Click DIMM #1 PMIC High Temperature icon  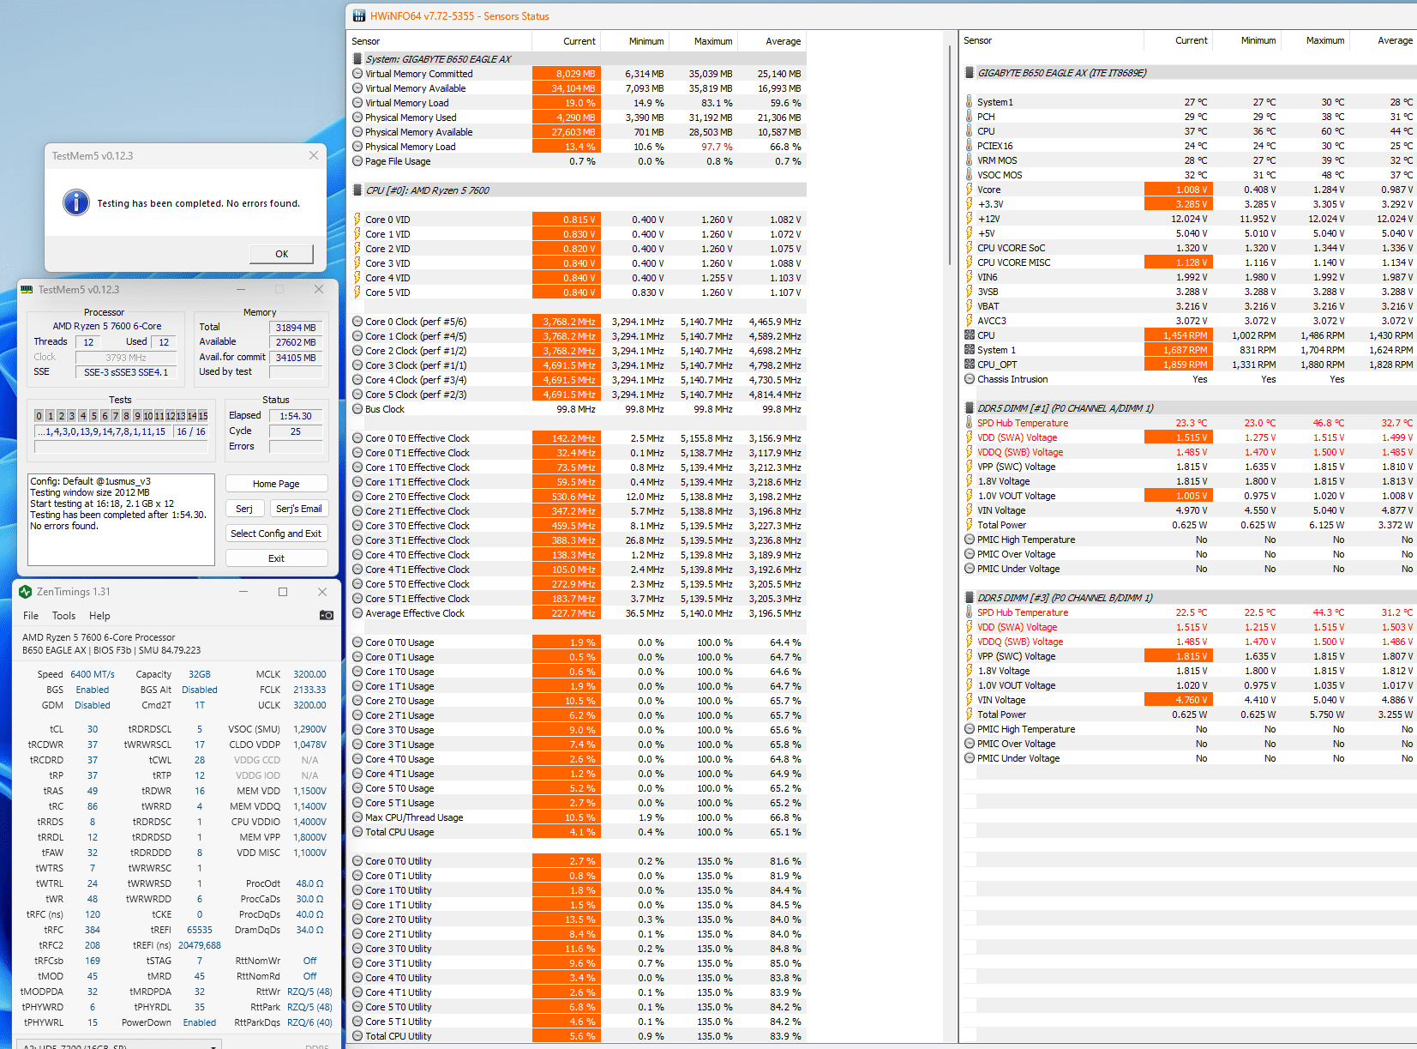coord(970,540)
